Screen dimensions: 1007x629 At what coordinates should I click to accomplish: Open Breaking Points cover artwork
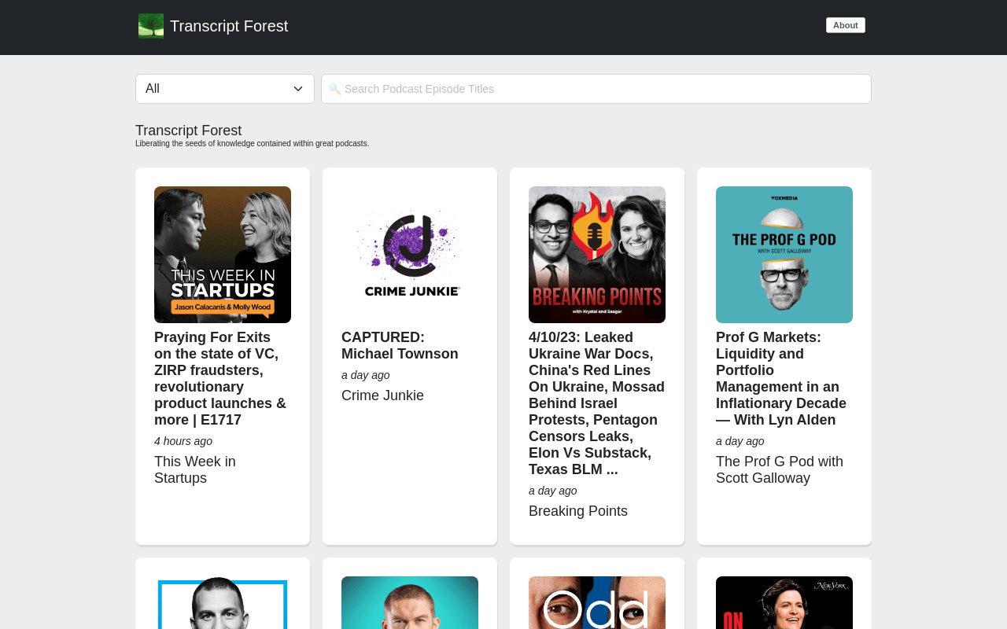[x=597, y=255]
